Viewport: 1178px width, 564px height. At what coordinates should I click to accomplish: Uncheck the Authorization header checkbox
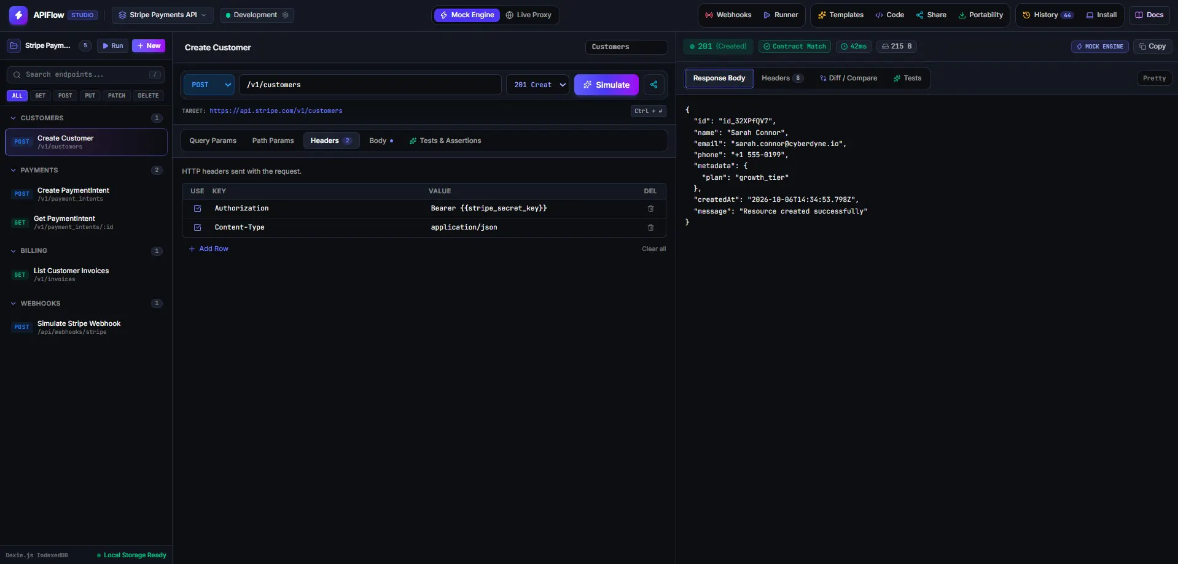pyautogui.click(x=198, y=209)
